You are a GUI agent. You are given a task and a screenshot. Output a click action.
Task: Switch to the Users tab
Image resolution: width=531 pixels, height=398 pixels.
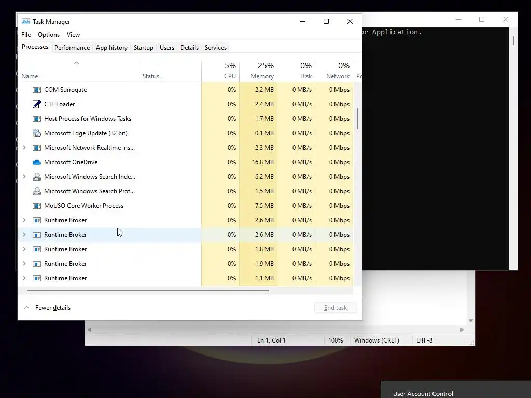click(167, 48)
